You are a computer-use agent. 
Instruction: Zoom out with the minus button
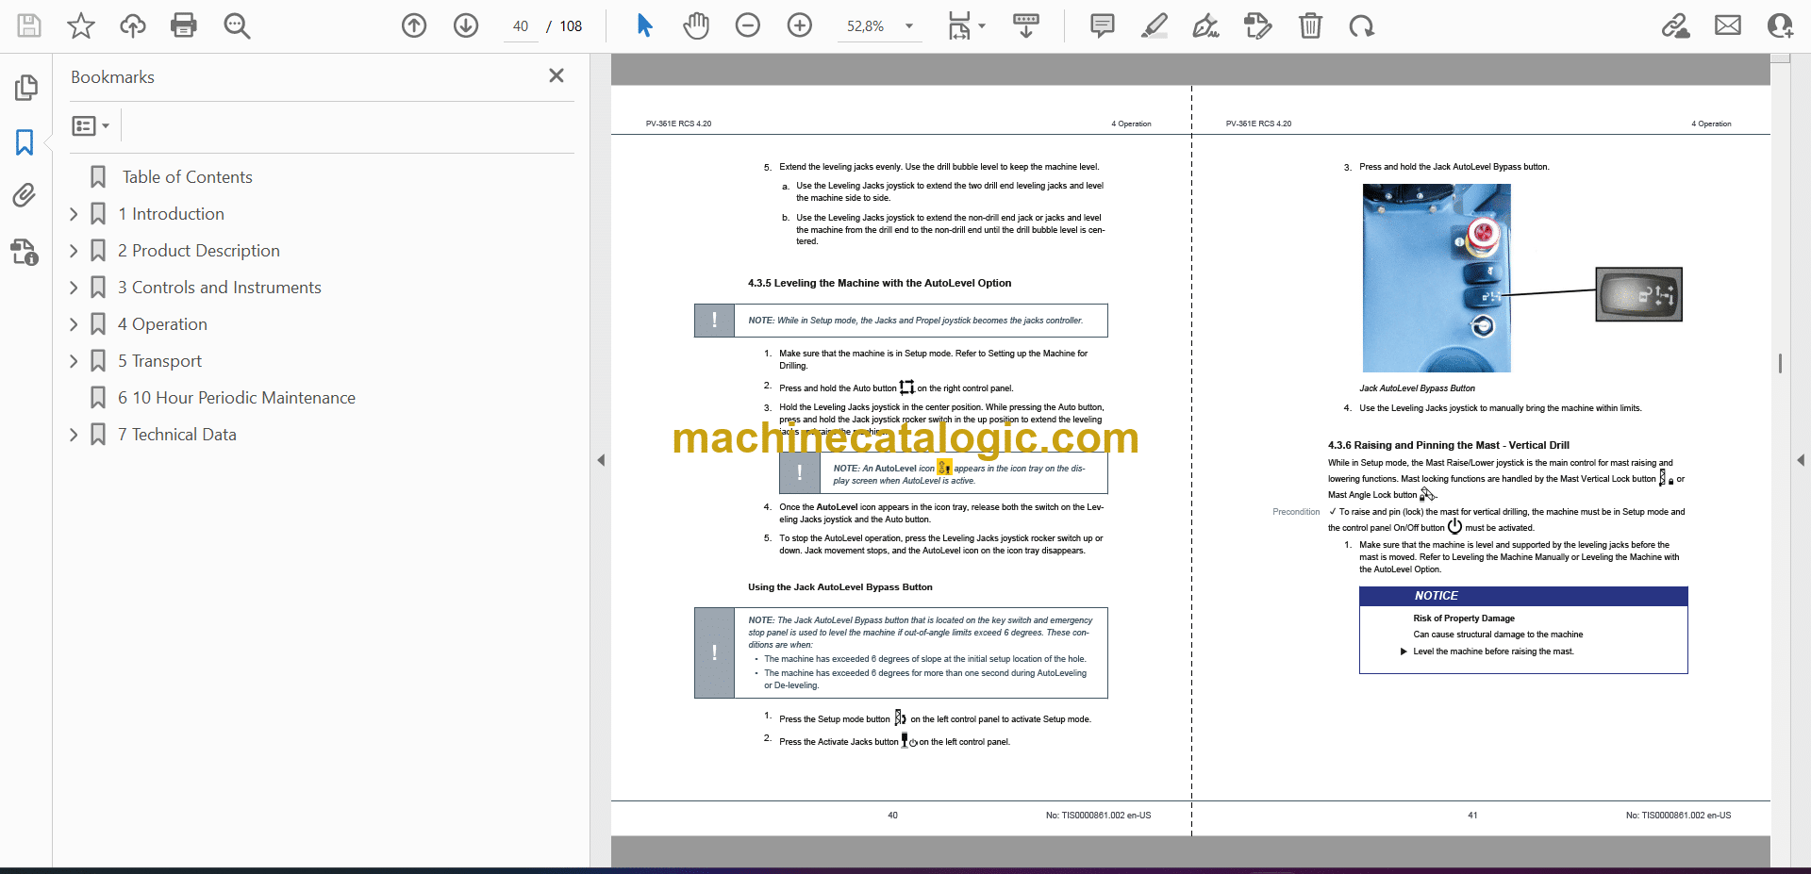point(748,25)
